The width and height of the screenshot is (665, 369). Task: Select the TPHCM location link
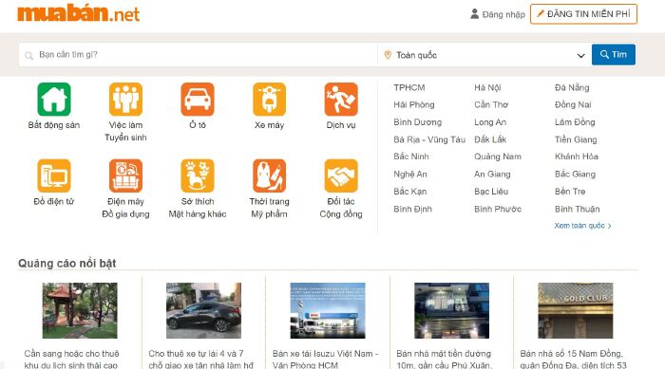tap(408, 87)
